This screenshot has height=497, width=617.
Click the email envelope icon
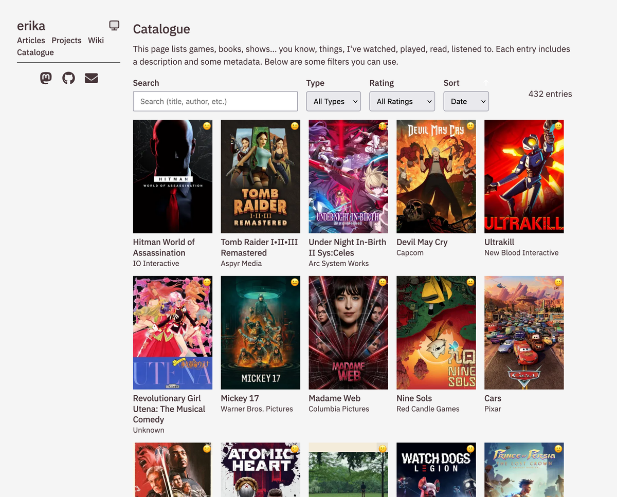point(91,78)
